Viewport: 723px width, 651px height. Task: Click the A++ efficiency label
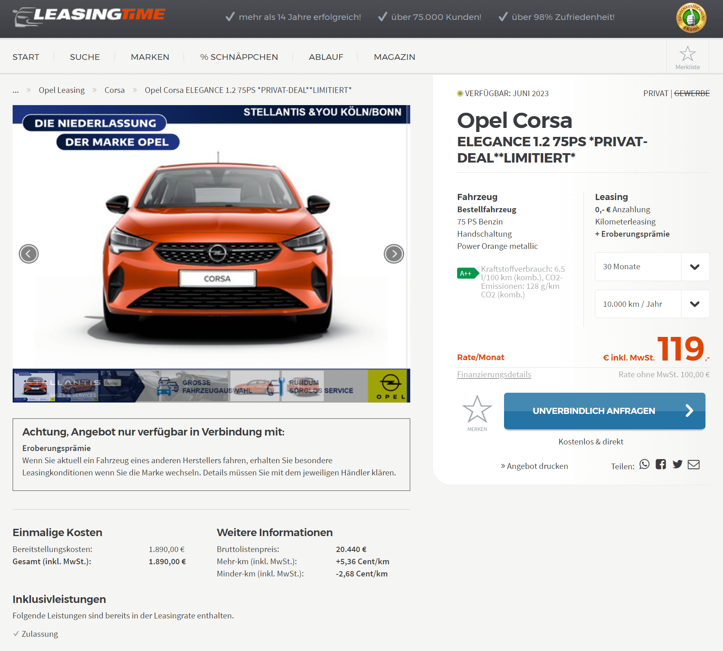[468, 273]
